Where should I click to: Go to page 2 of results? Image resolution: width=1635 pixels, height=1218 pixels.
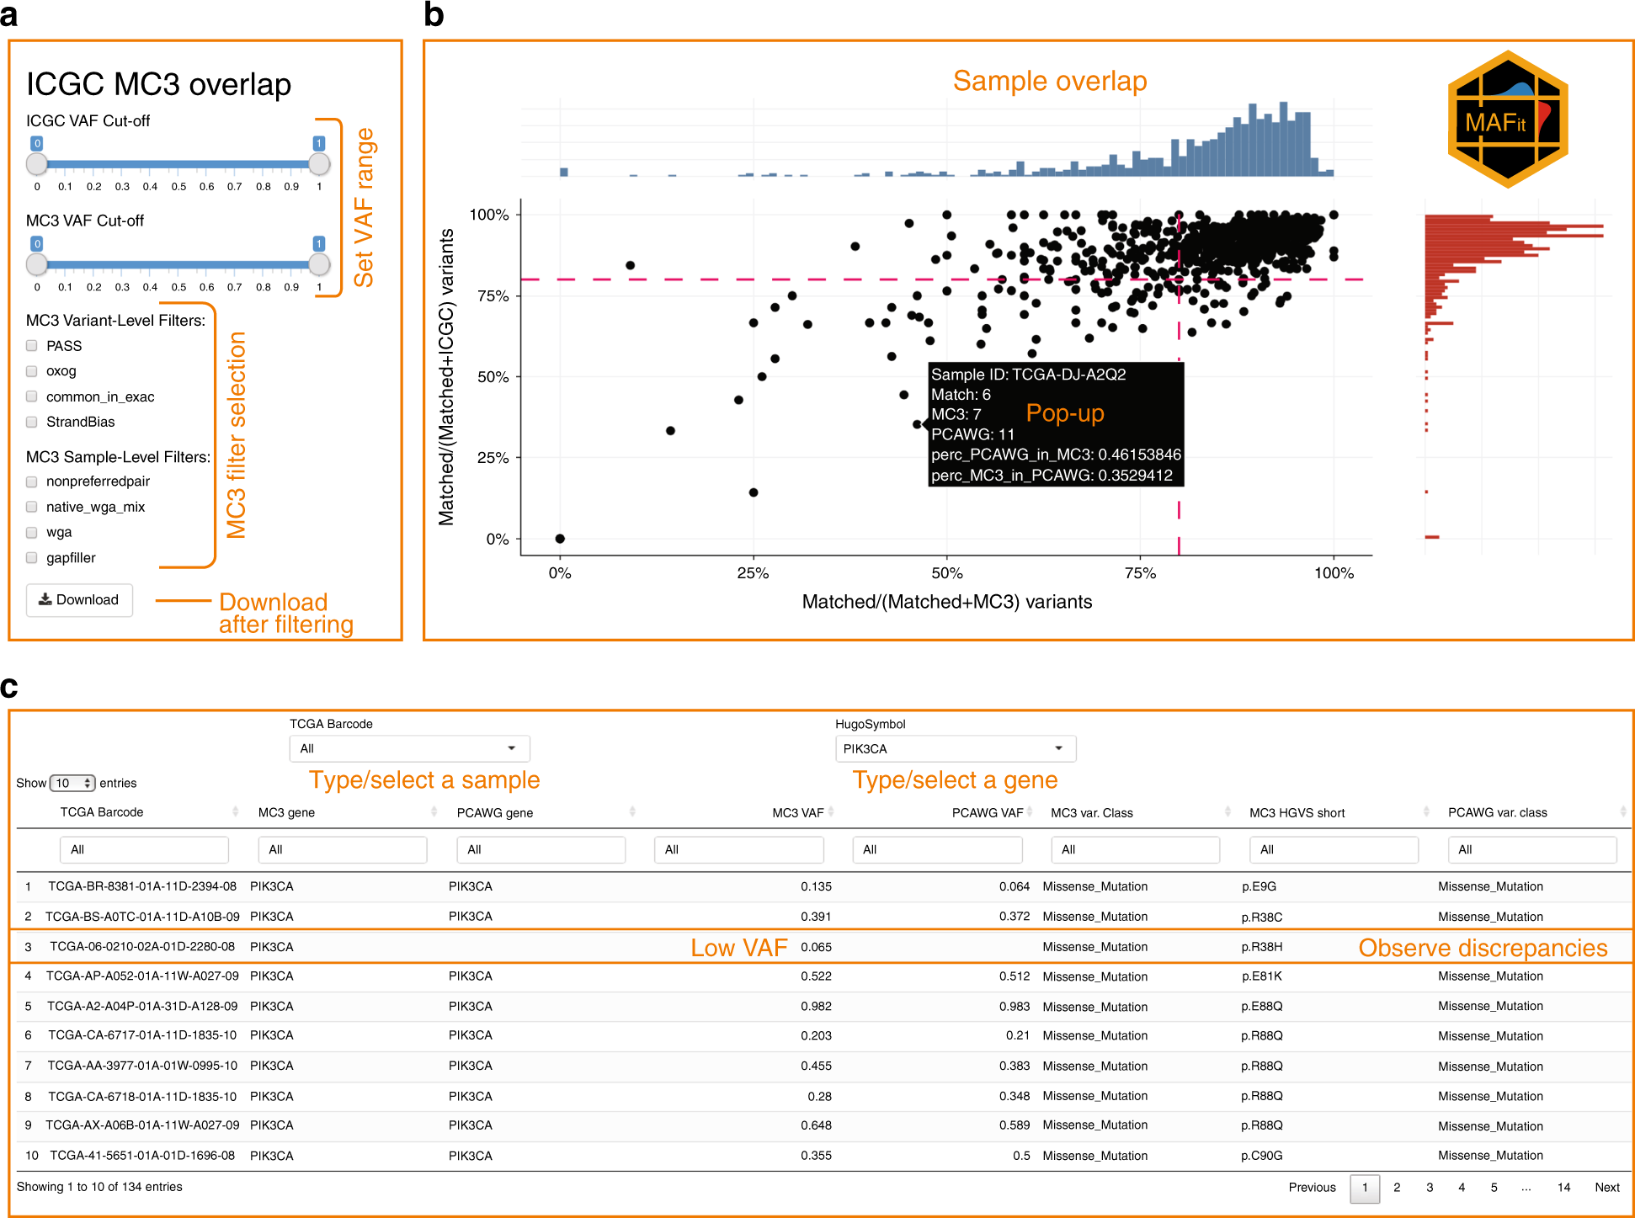point(1397,1187)
